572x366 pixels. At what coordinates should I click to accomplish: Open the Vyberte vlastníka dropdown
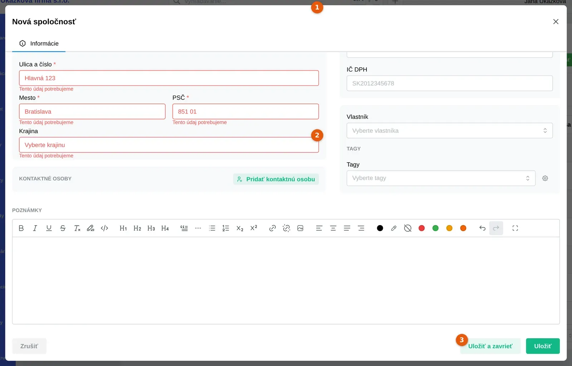450,131
